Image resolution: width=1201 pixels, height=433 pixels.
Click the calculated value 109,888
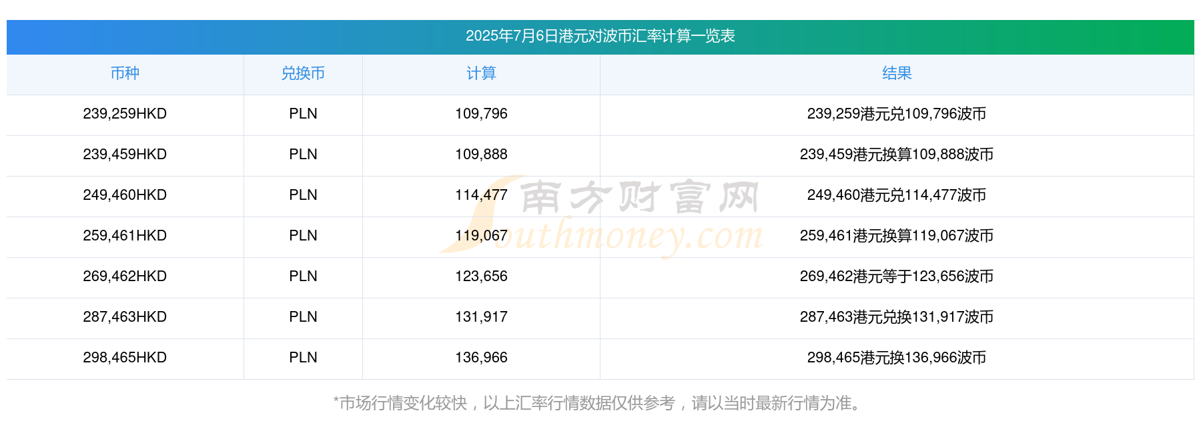481,155
